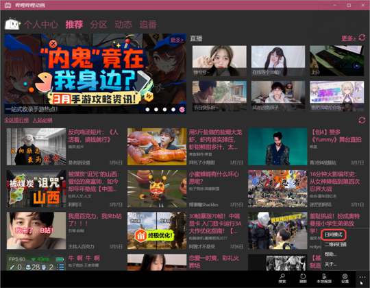370x288 pixels.
Task: Open 本地视频 local videos icon
Action: coord(324,278)
